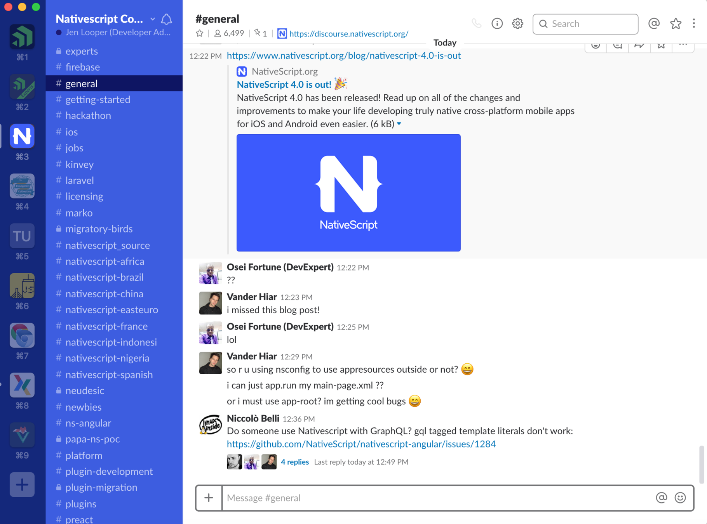
Task: Add reaction to the hovered message
Action: pyautogui.click(x=596, y=46)
